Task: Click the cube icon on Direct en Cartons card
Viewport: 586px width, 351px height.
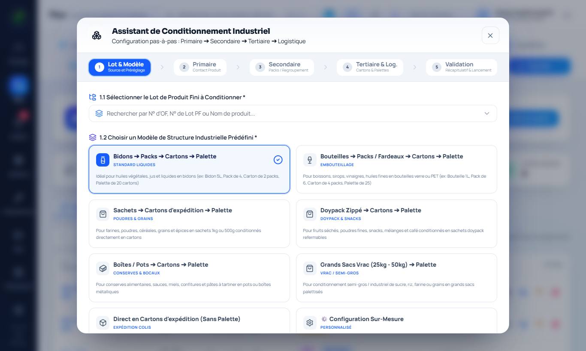Action: [103, 323]
